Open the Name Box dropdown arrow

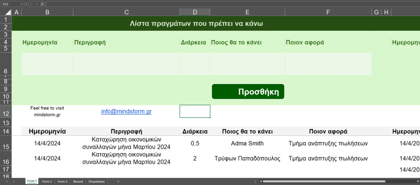click(x=21, y=4)
